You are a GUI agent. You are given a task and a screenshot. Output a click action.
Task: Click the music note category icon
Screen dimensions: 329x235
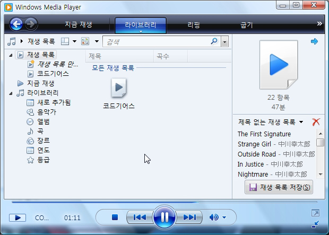coord(12,41)
